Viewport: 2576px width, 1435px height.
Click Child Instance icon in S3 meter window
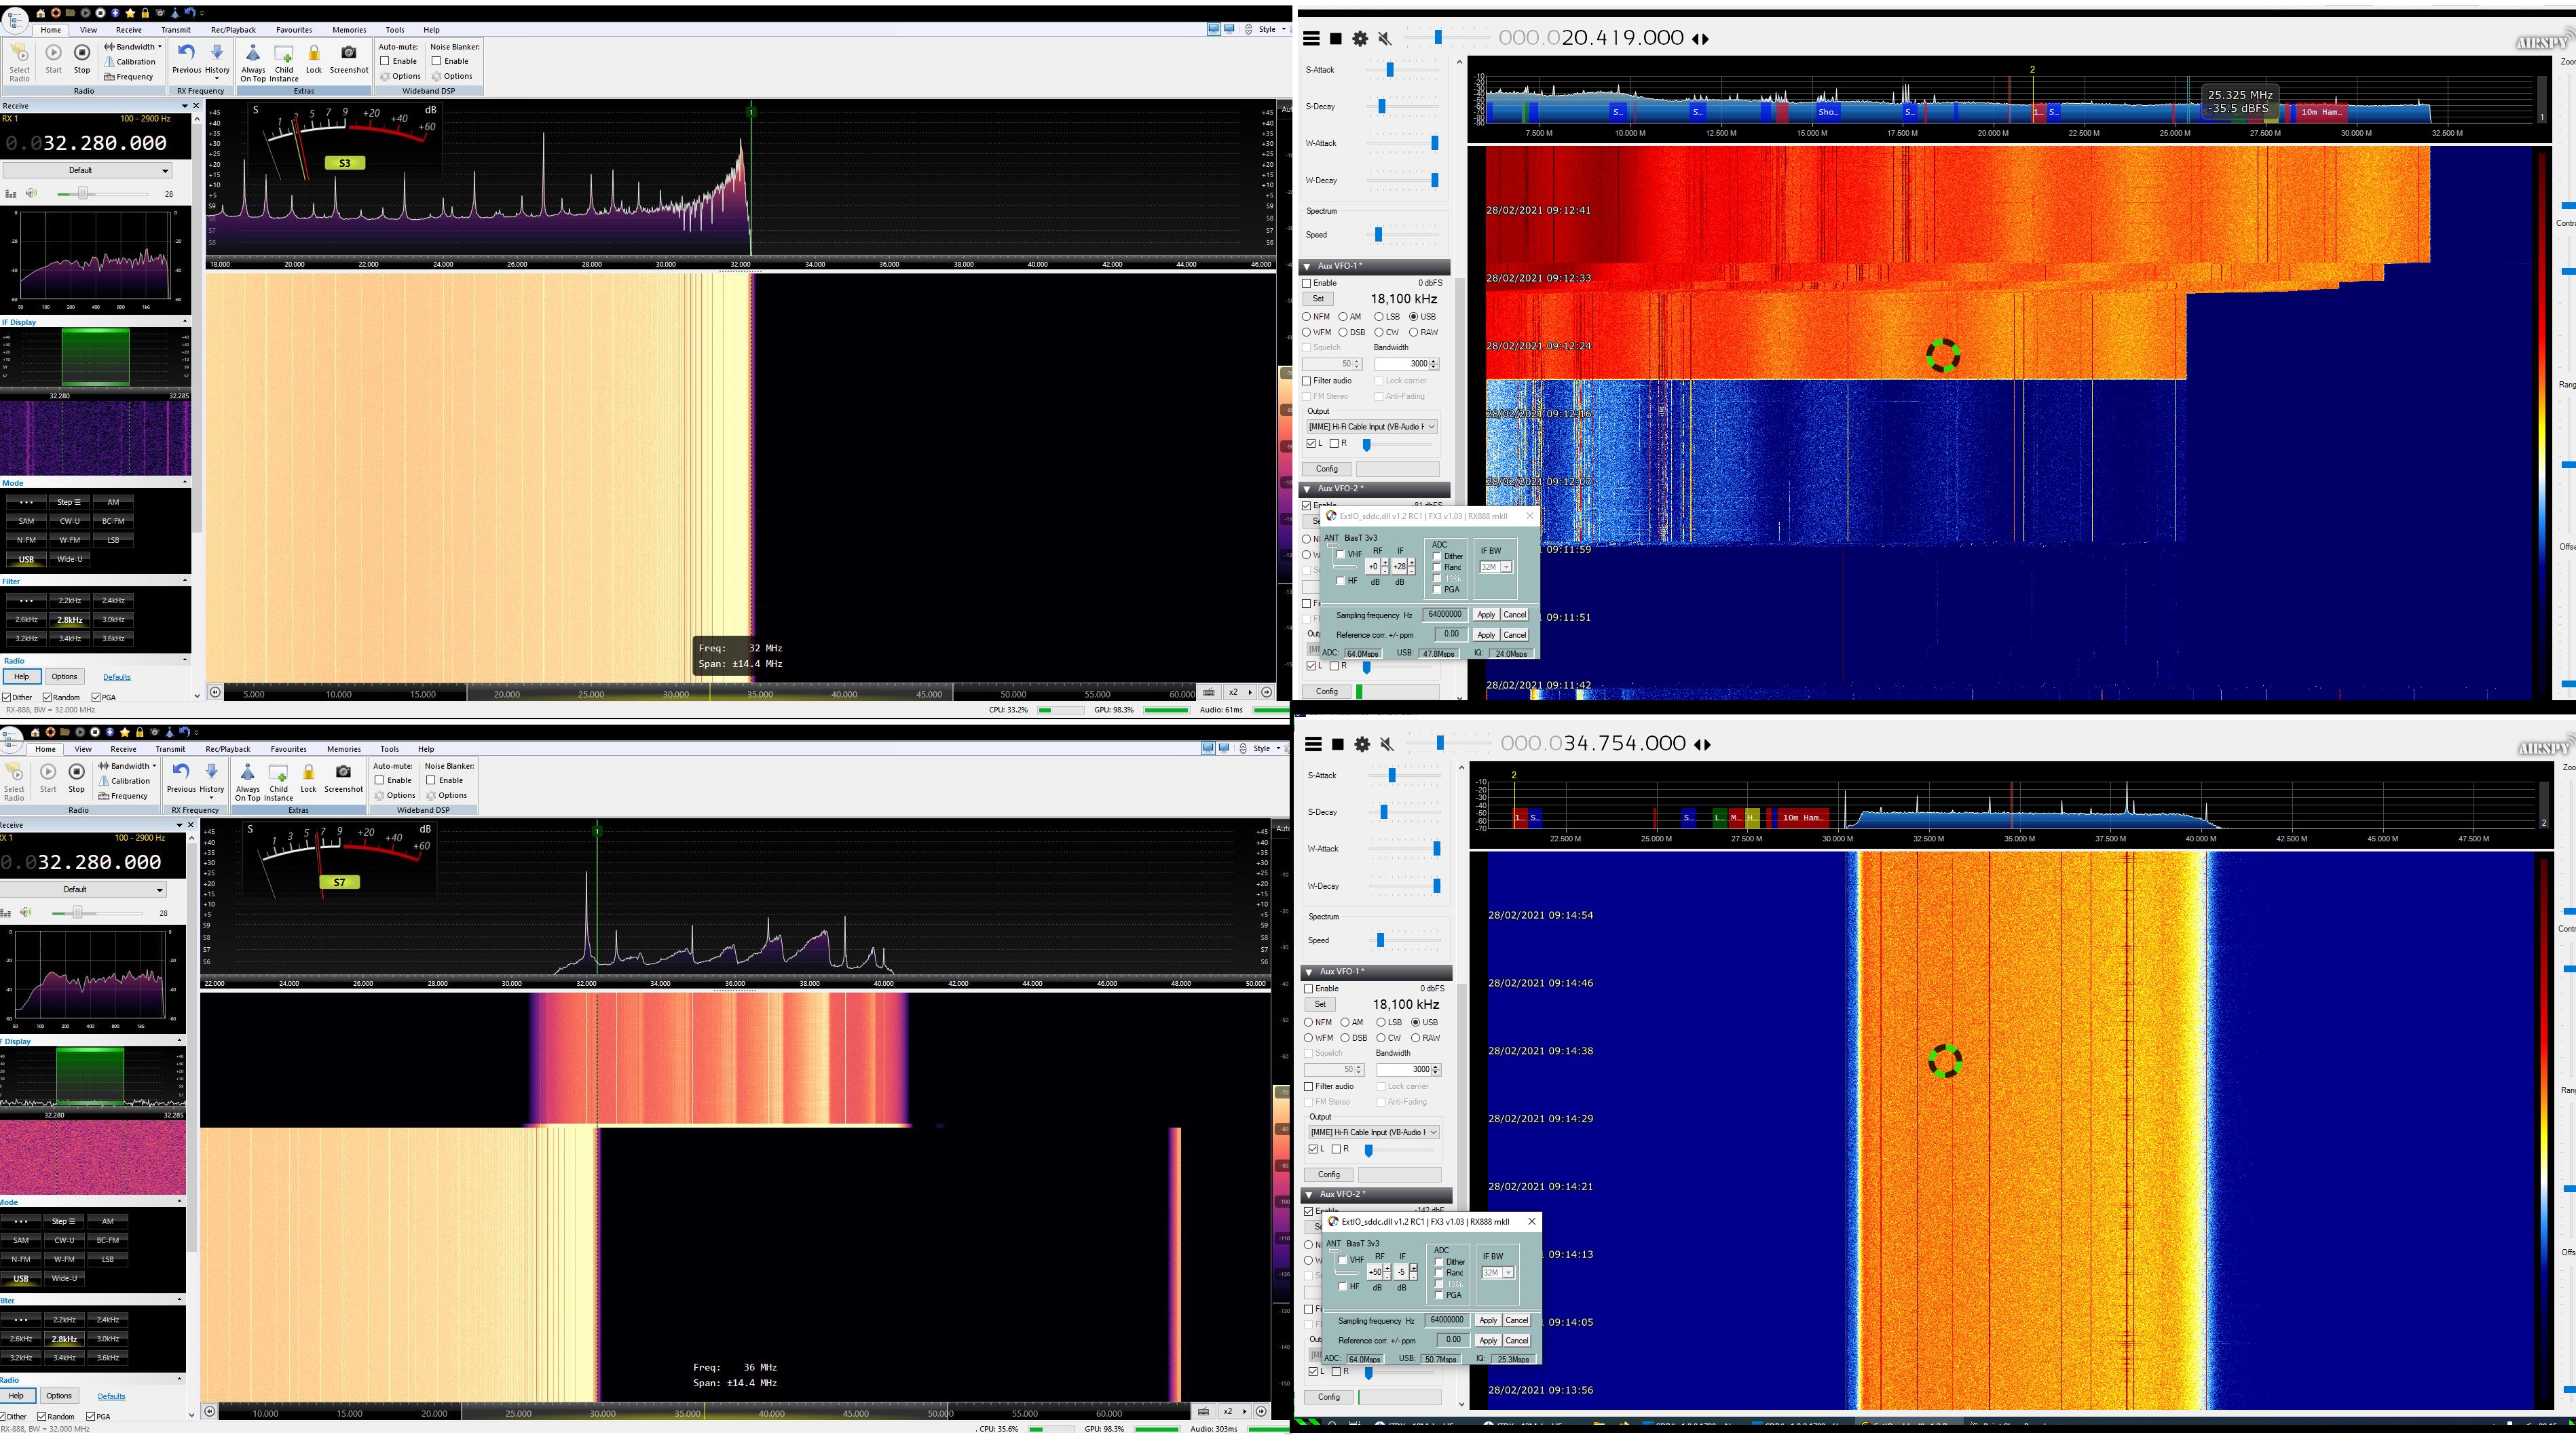coord(283,54)
